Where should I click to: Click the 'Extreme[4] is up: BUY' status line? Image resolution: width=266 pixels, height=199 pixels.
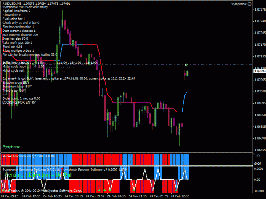[x=69, y=78]
